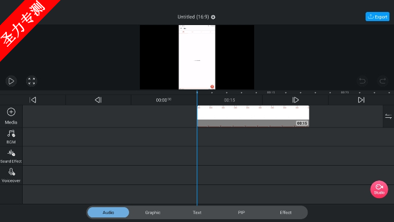Open project settings gear icon
Screen dimensions: 394x222
pos(213,17)
